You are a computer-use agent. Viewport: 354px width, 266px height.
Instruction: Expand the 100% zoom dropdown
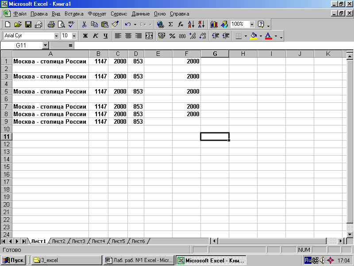click(252, 24)
